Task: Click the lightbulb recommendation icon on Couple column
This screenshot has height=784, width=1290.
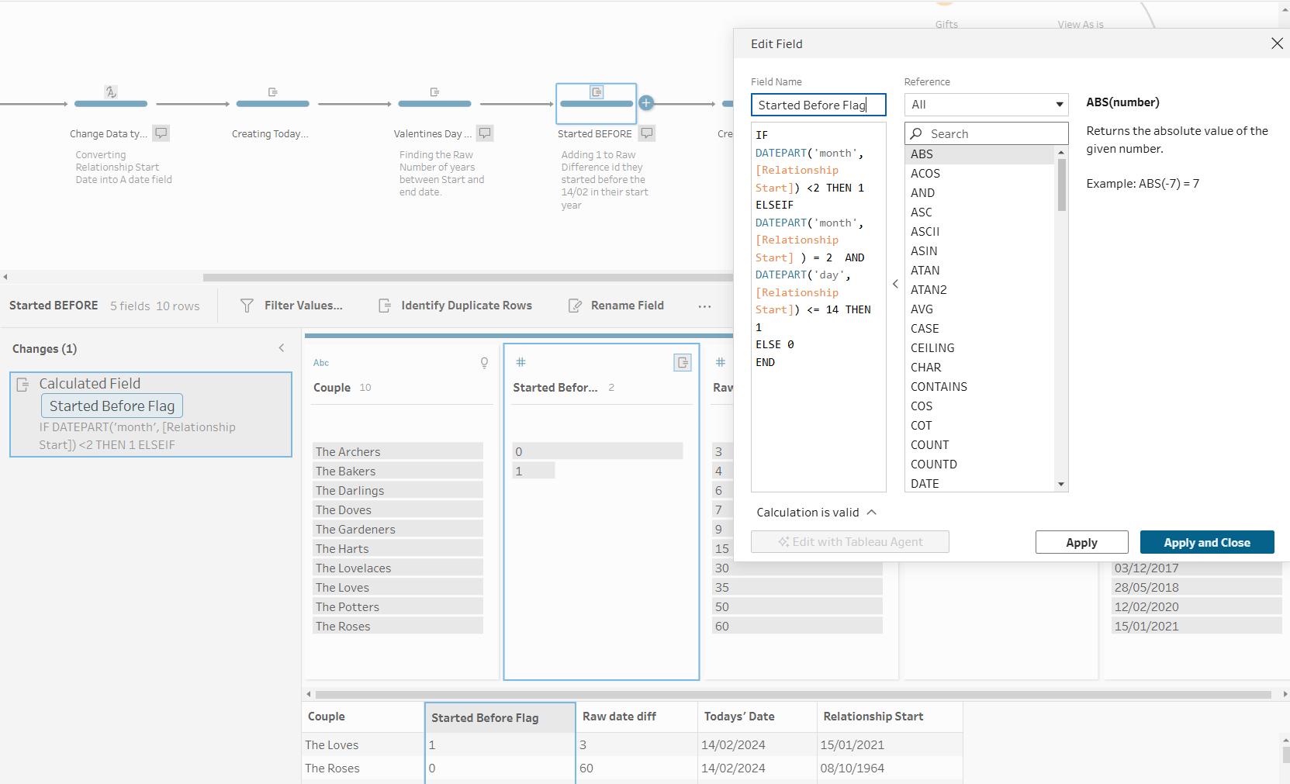Action: (484, 362)
